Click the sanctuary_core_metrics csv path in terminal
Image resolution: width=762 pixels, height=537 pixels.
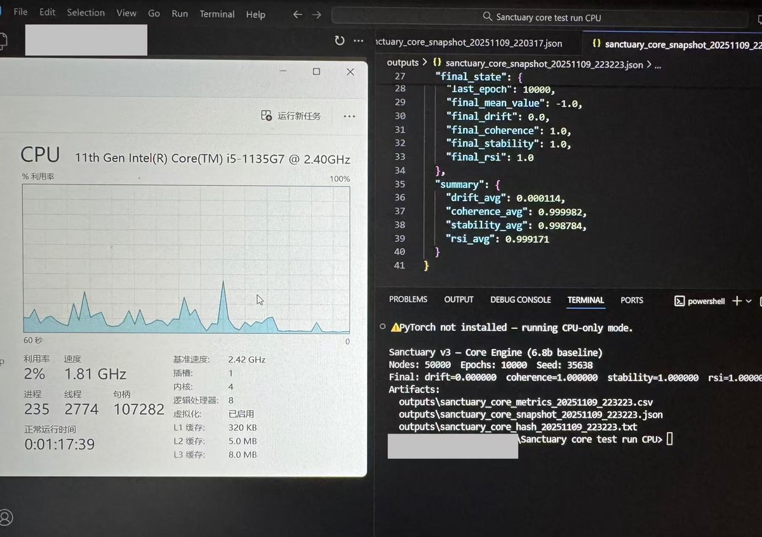coord(525,402)
